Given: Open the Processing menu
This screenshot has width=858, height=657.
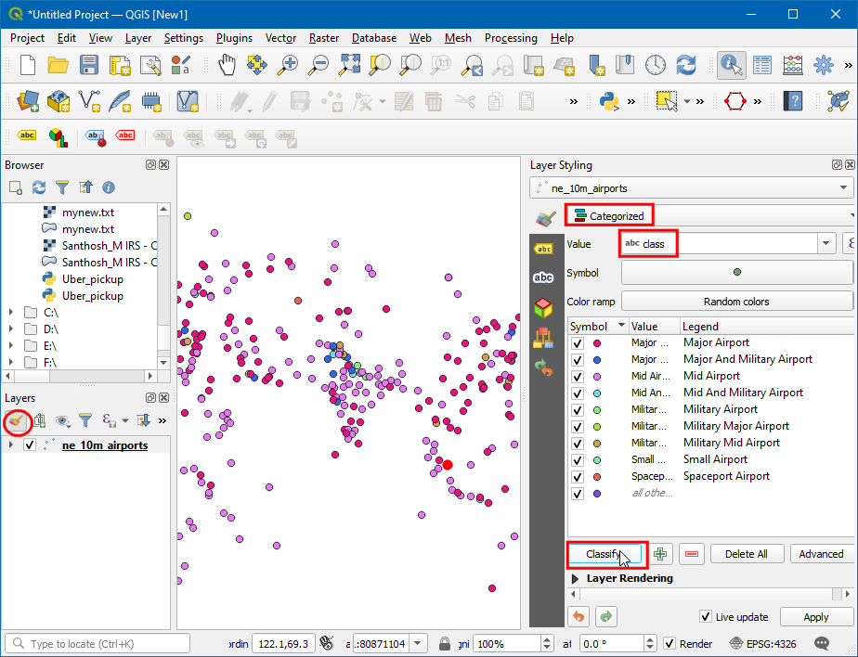Looking at the screenshot, I should [510, 38].
